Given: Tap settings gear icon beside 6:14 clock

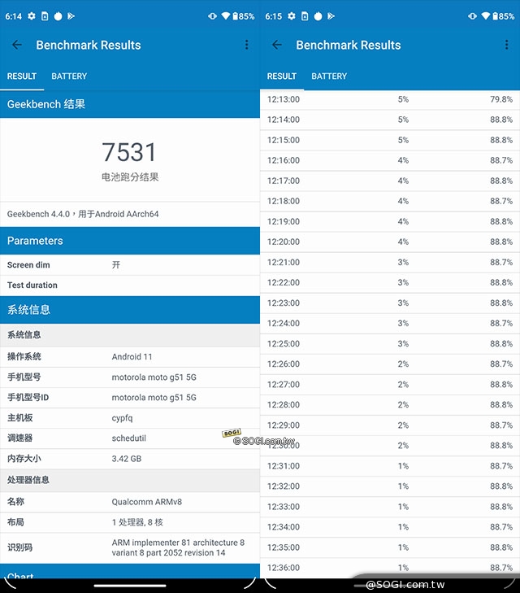Looking at the screenshot, I should pyautogui.click(x=32, y=16).
